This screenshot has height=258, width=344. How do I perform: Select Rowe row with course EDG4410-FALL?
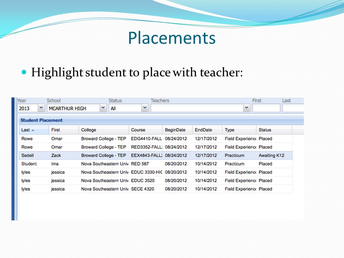(156, 139)
